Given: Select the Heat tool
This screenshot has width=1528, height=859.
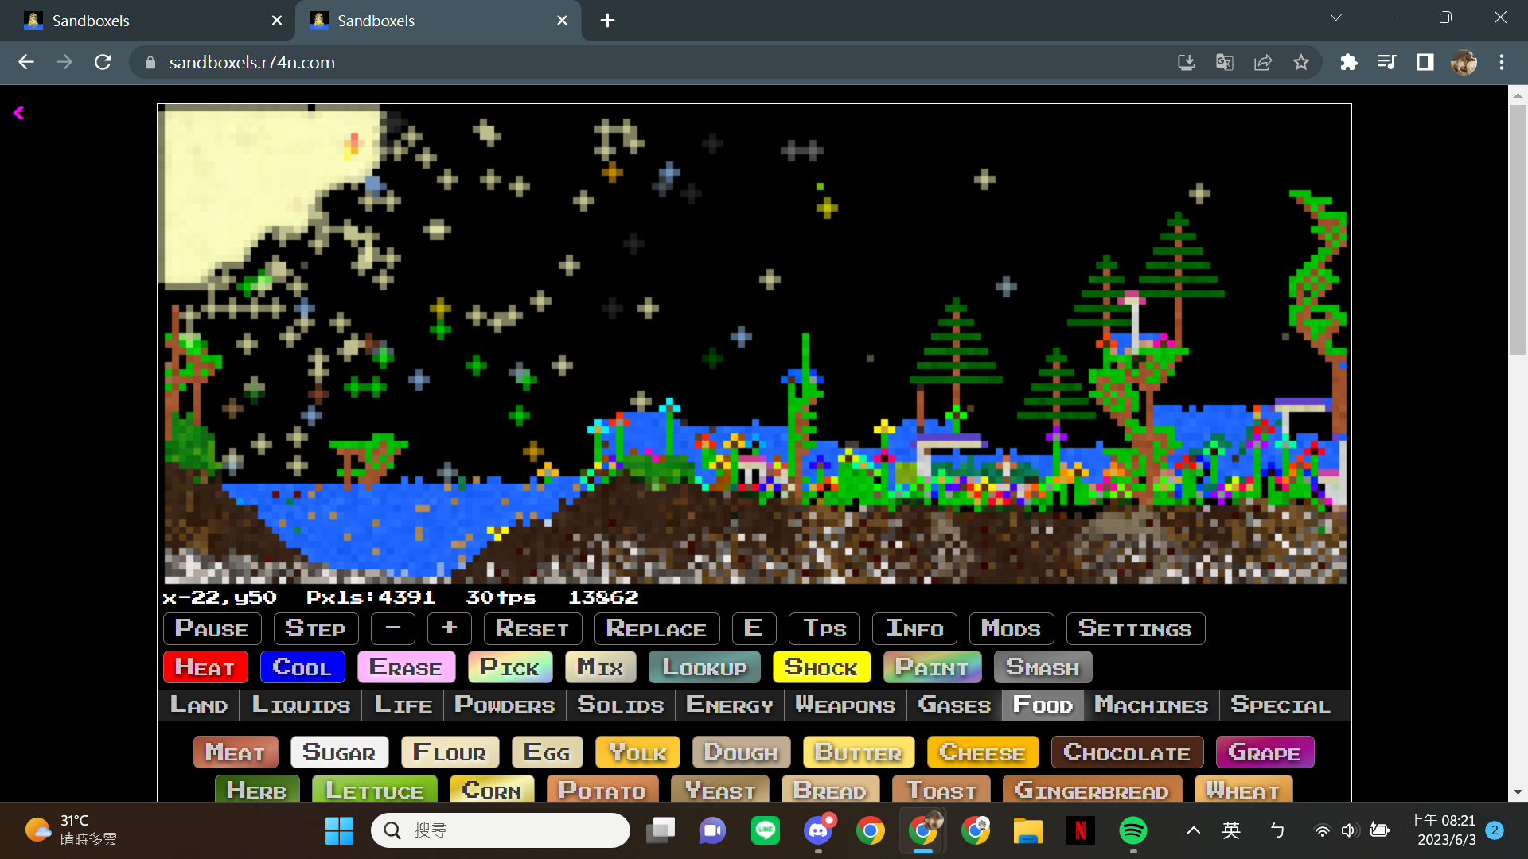Looking at the screenshot, I should tap(205, 667).
